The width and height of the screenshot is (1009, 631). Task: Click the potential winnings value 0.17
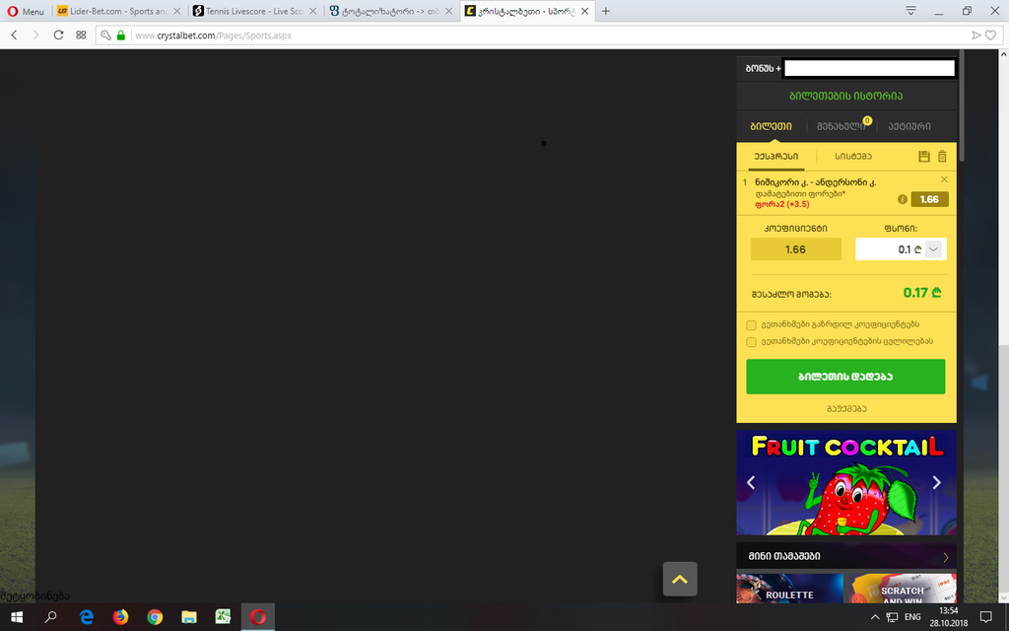pos(922,293)
